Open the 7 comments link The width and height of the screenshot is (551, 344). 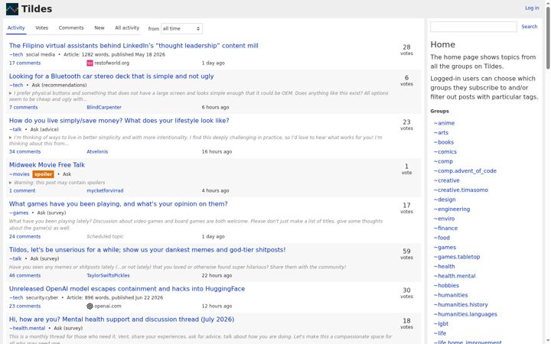23,108
